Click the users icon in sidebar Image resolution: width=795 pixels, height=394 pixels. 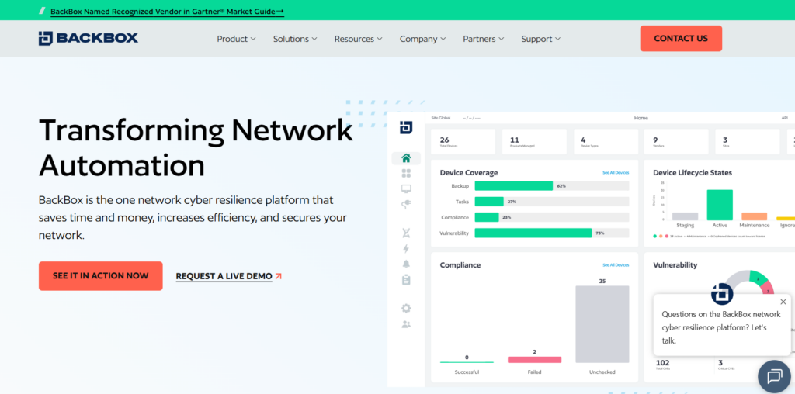(x=406, y=324)
